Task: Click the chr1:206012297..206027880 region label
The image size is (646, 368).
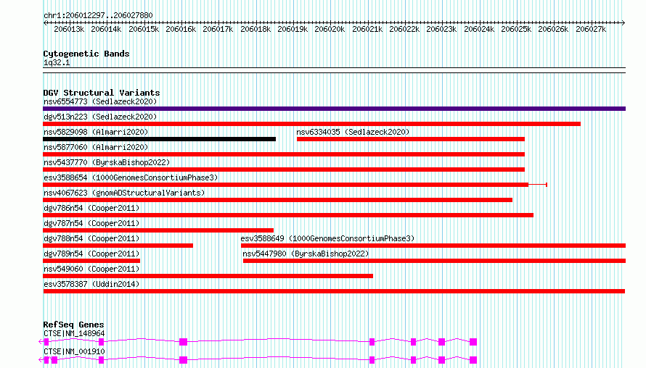Action: (98, 15)
